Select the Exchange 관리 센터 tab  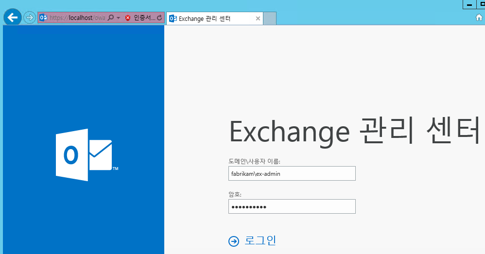(214, 18)
